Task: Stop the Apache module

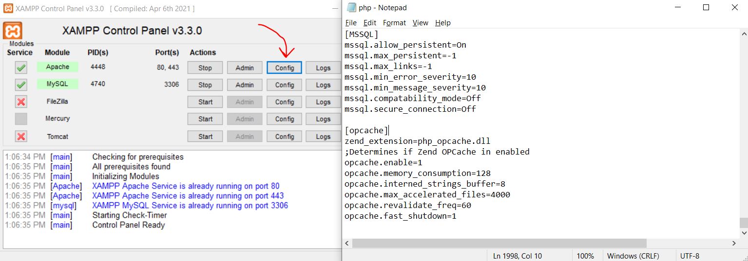Action: click(205, 68)
